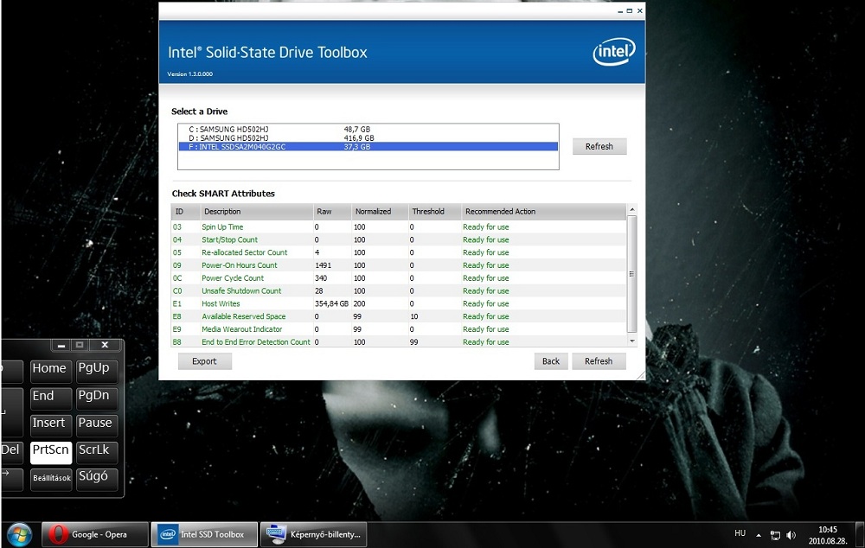
Task: Sort by the Threshold column header
Action: [434, 211]
